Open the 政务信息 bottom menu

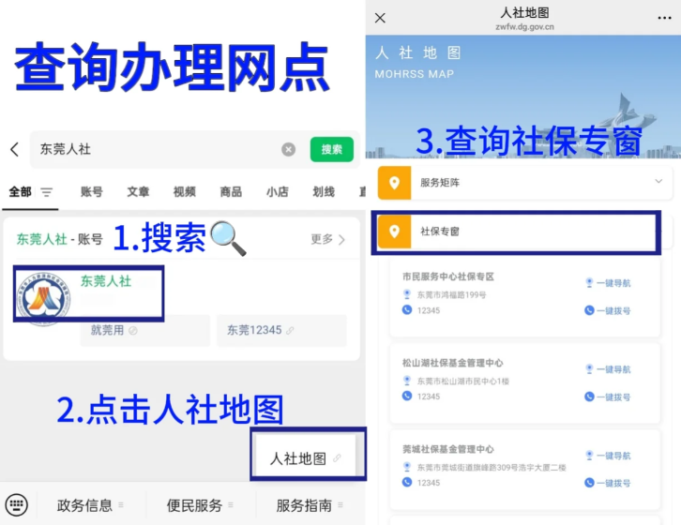(90, 505)
